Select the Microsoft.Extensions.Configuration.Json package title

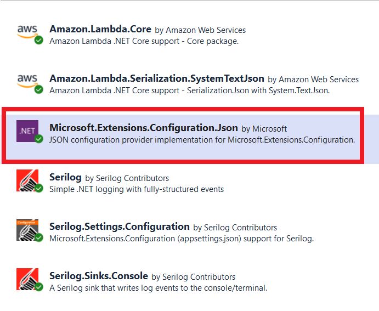[144, 128]
